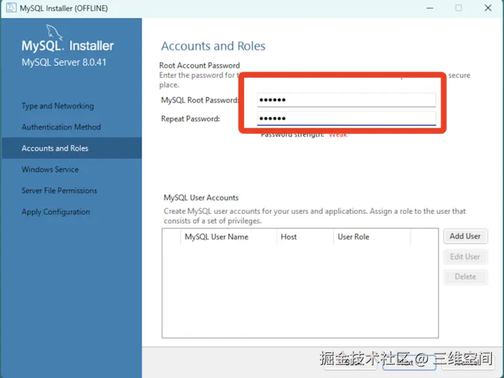Click the Weak password strength indicator
504x378 pixels.
338,134
